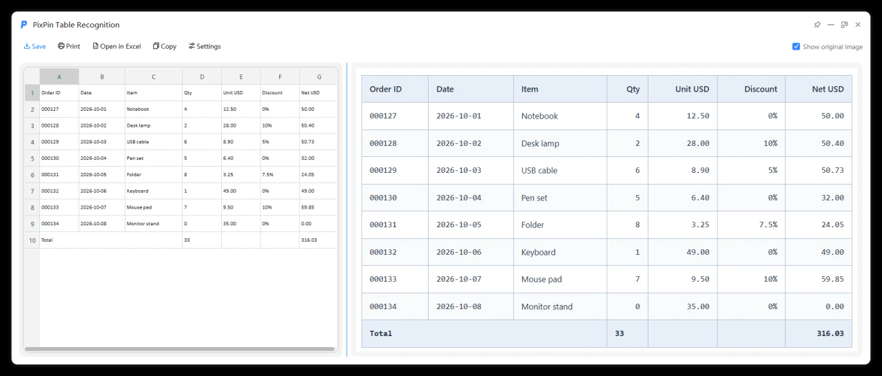Click spreadsheet header cell 'Discount'

(280, 92)
